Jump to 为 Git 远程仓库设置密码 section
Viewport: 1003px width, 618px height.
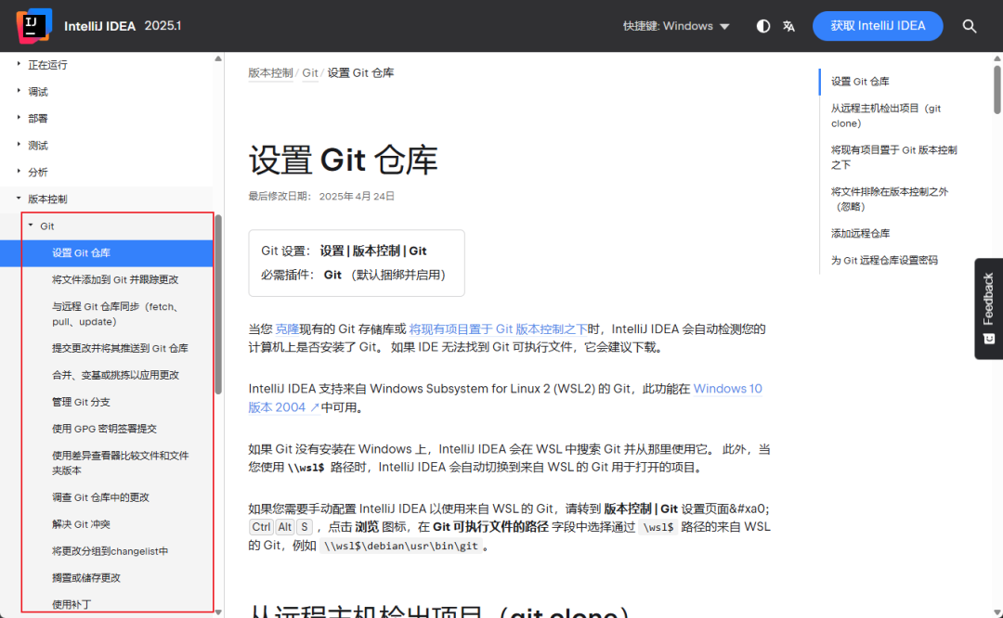tap(885, 260)
